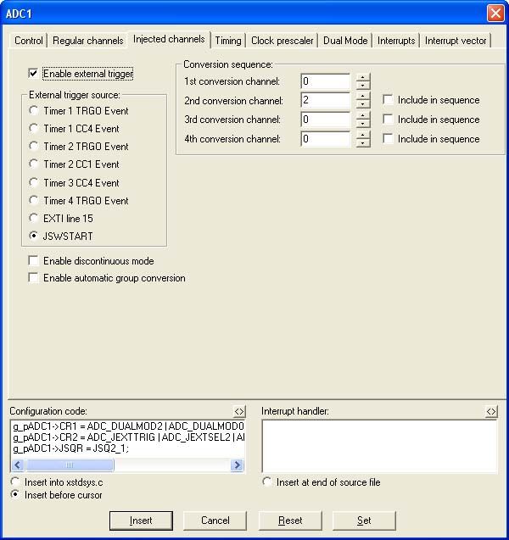Open the Timing tab

click(228, 41)
